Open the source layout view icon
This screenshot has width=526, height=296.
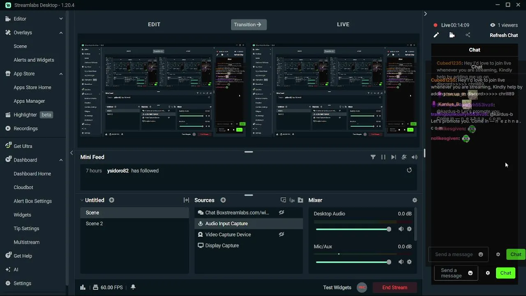(283, 200)
